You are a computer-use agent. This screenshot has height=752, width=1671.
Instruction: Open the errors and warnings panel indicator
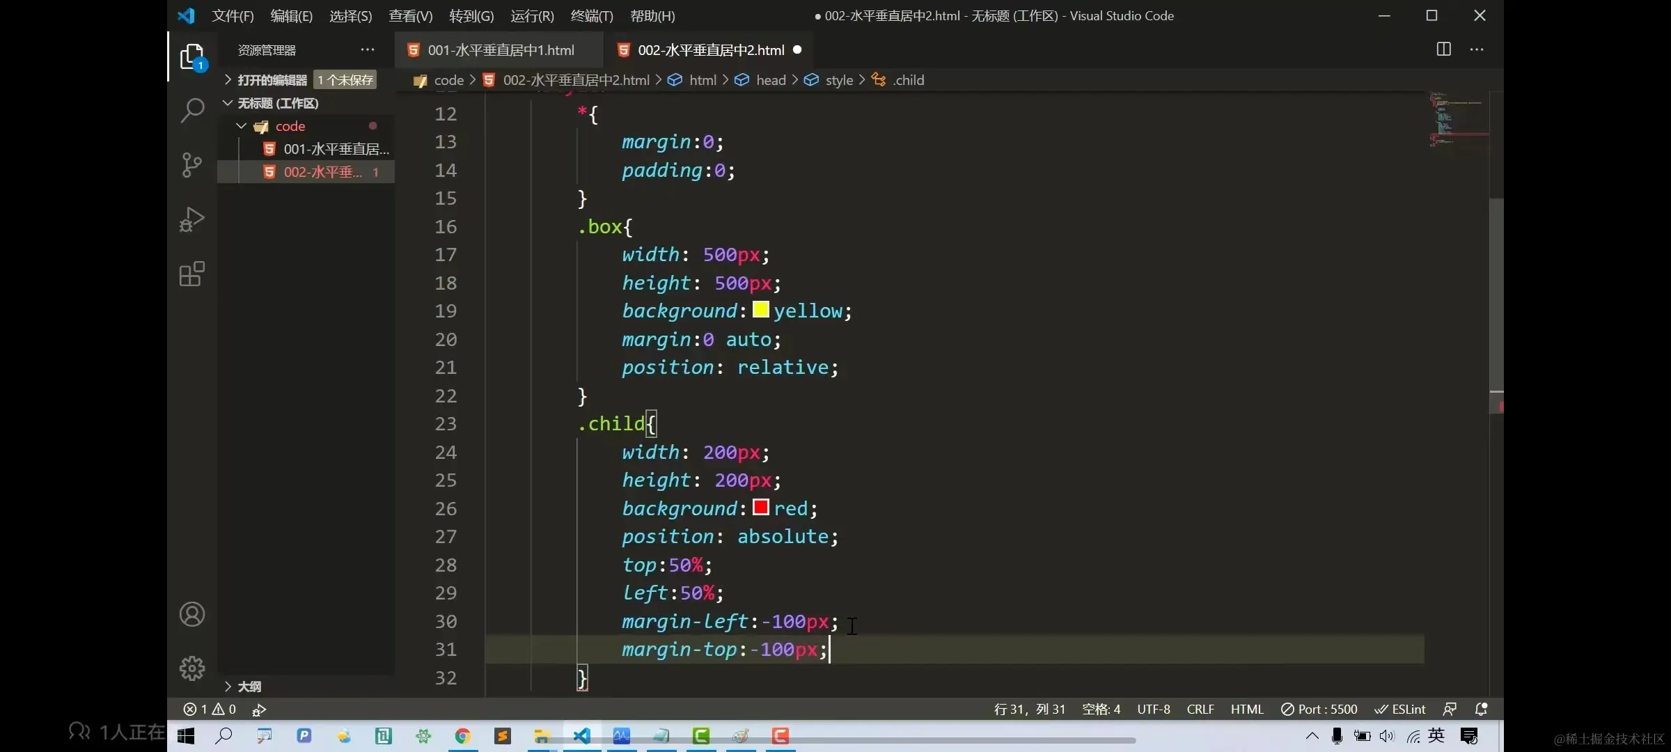pyautogui.click(x=210, y=709)
